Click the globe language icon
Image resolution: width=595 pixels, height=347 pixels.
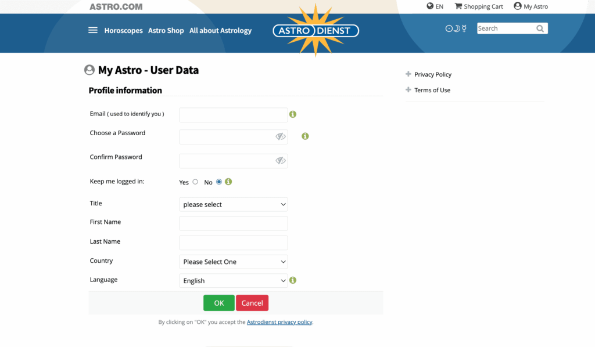point(430,6)
